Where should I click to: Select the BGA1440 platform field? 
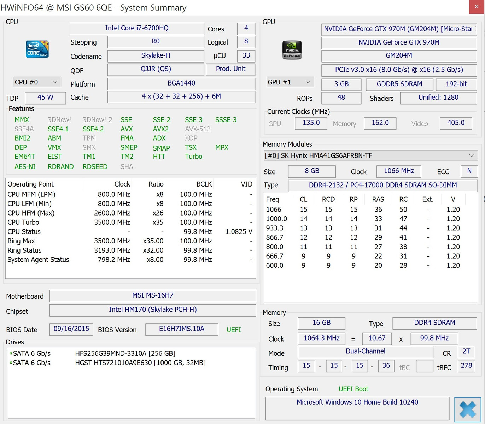click(x=181, y=83)
